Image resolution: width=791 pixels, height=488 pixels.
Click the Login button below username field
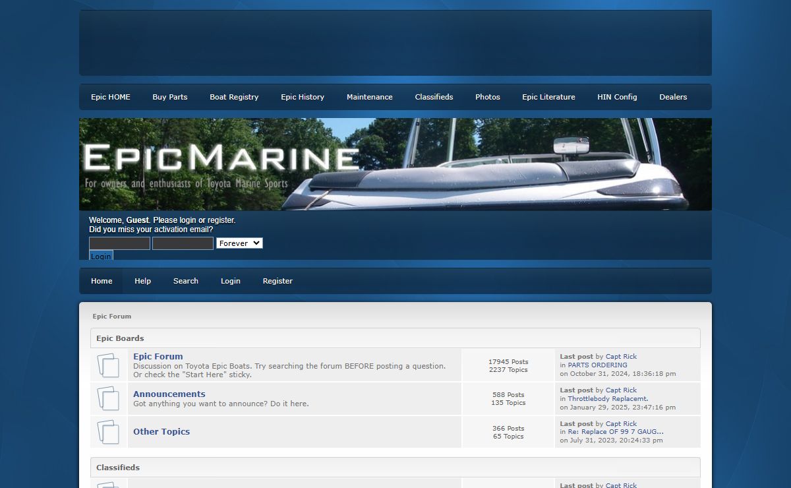tap(101, 256)
